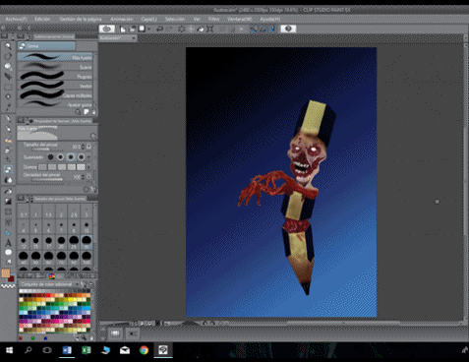The image size is (469, 362).
Task: Click the Undo arrow in command bar
Action: coord(159,30)
